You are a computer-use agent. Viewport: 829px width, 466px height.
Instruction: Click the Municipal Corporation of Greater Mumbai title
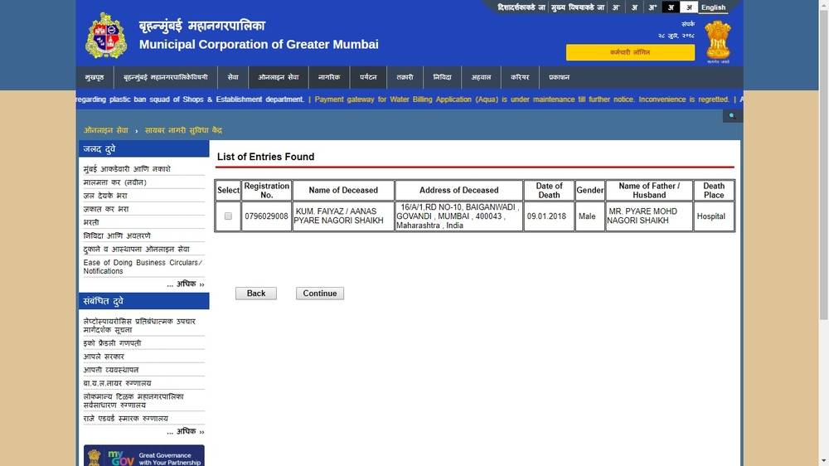tap(259, 45)
